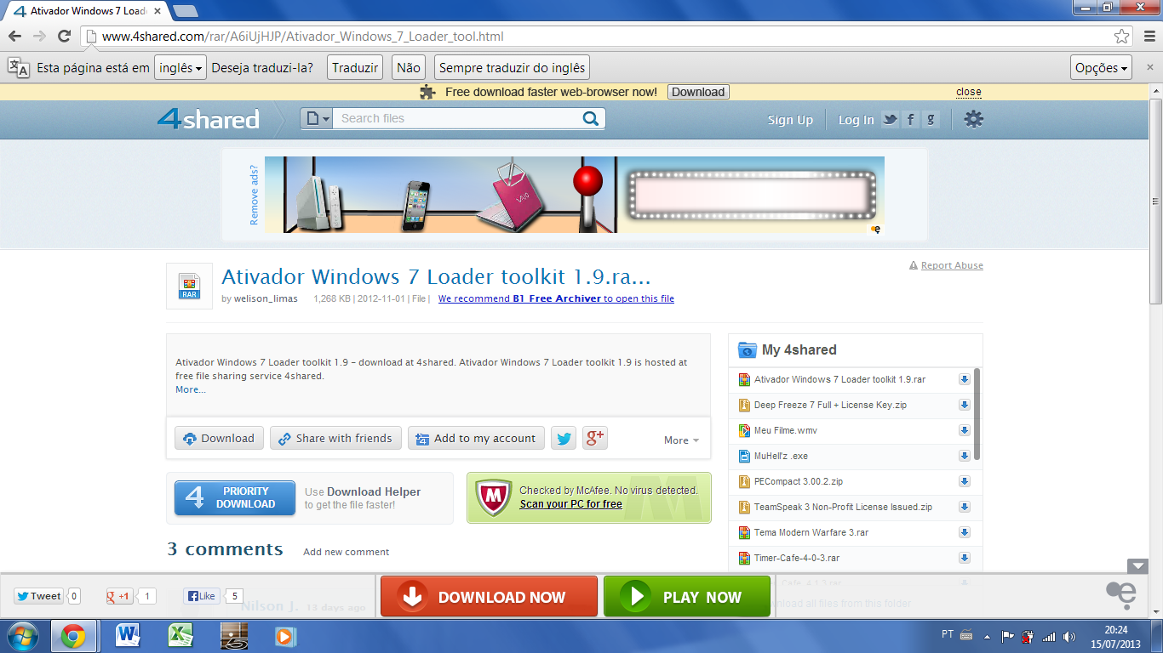The width and height of the screenshot is (1163, 653).
Task: Bookmark this page with the star icon
Action: (x=1122, y=37)
